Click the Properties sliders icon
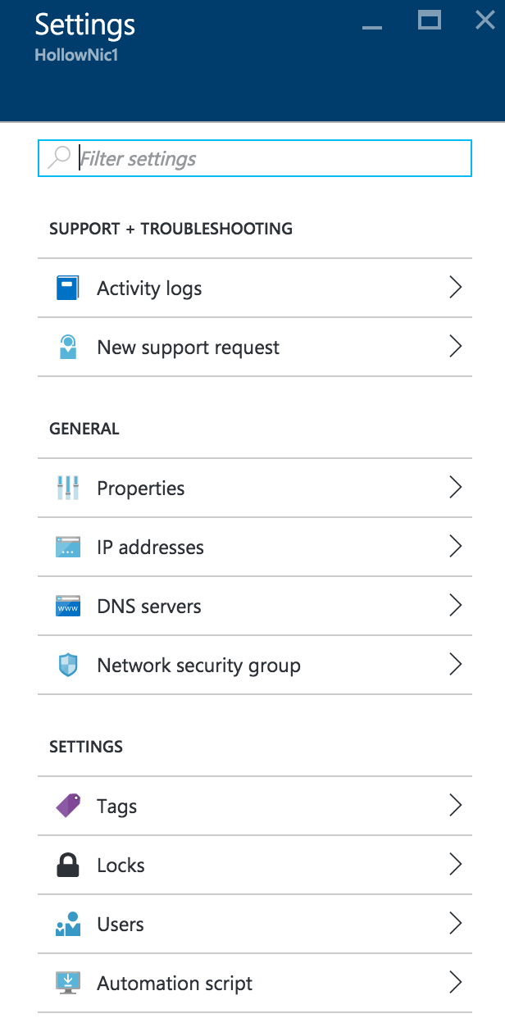 click(x=68, y=489)
